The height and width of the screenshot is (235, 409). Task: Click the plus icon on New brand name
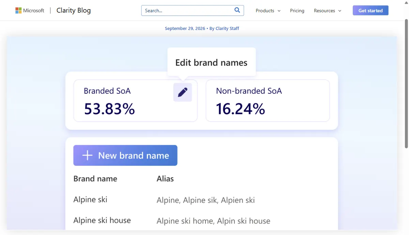tap(88, 156)
